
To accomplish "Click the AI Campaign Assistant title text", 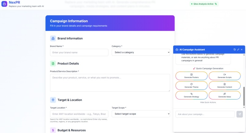I will [x=192, y=49].
